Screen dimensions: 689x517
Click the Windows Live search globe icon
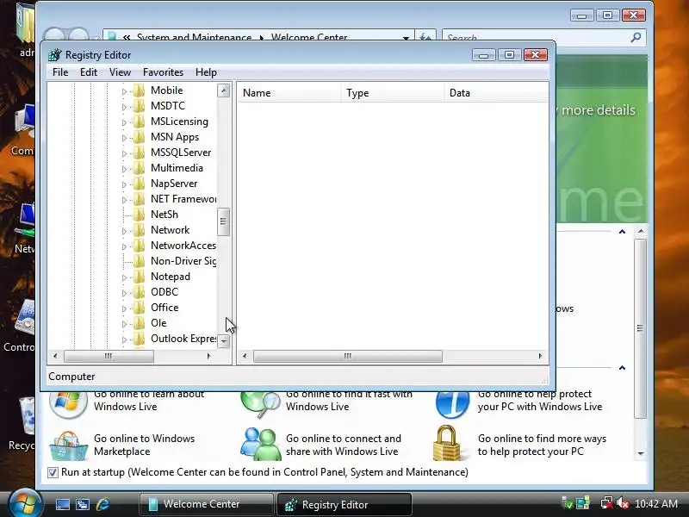(261, 403)
